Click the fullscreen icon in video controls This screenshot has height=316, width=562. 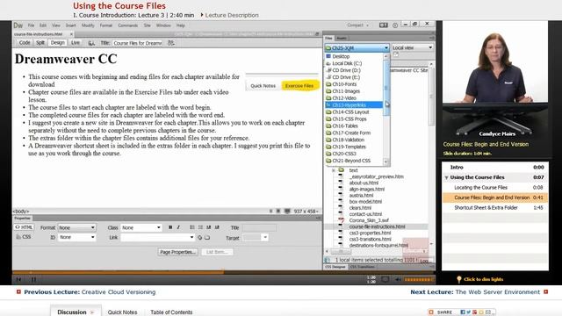point(385,279)
